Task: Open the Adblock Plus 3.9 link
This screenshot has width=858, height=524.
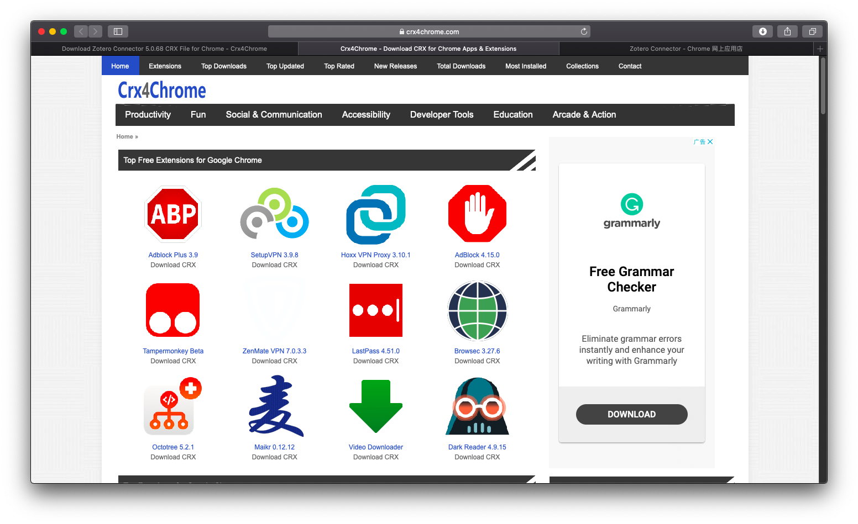Action: coord(173,255)
